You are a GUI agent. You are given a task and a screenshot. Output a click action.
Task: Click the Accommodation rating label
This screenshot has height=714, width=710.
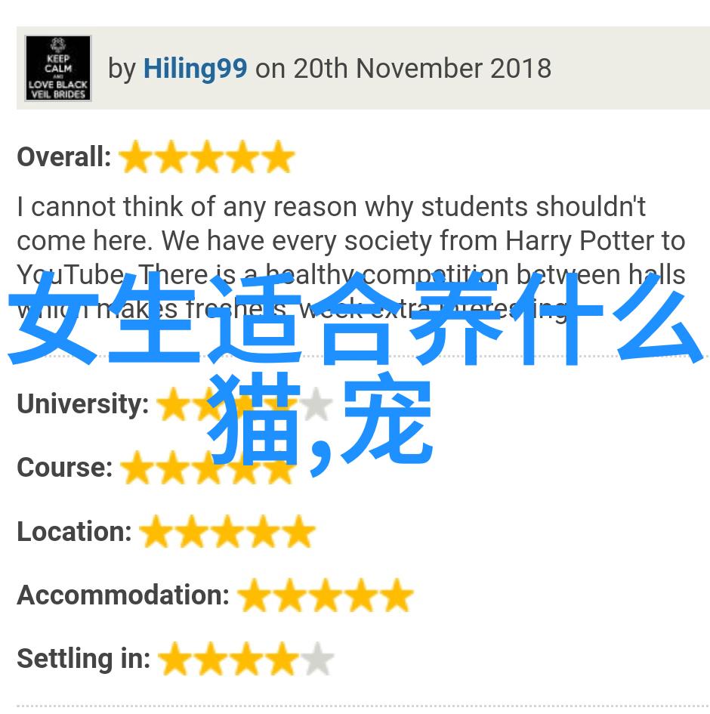point(123,595)
